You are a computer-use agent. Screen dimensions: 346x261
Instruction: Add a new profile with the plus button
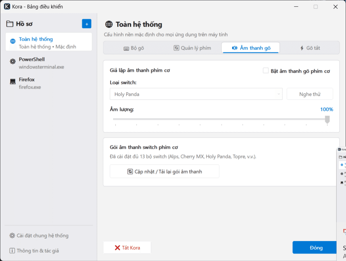click(x=86, y=24)
